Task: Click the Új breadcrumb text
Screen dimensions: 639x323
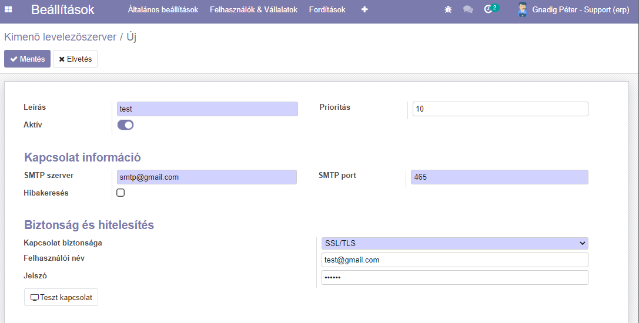Action: click(x=131, y=36)
